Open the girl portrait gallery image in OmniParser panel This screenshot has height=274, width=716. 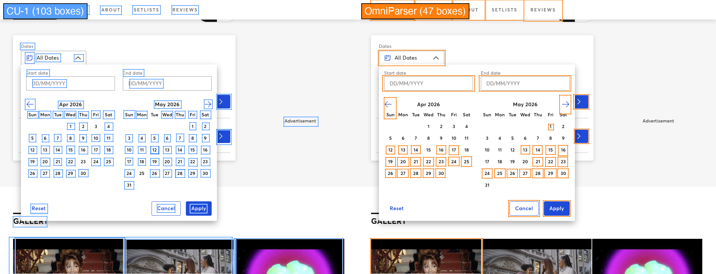426,256
